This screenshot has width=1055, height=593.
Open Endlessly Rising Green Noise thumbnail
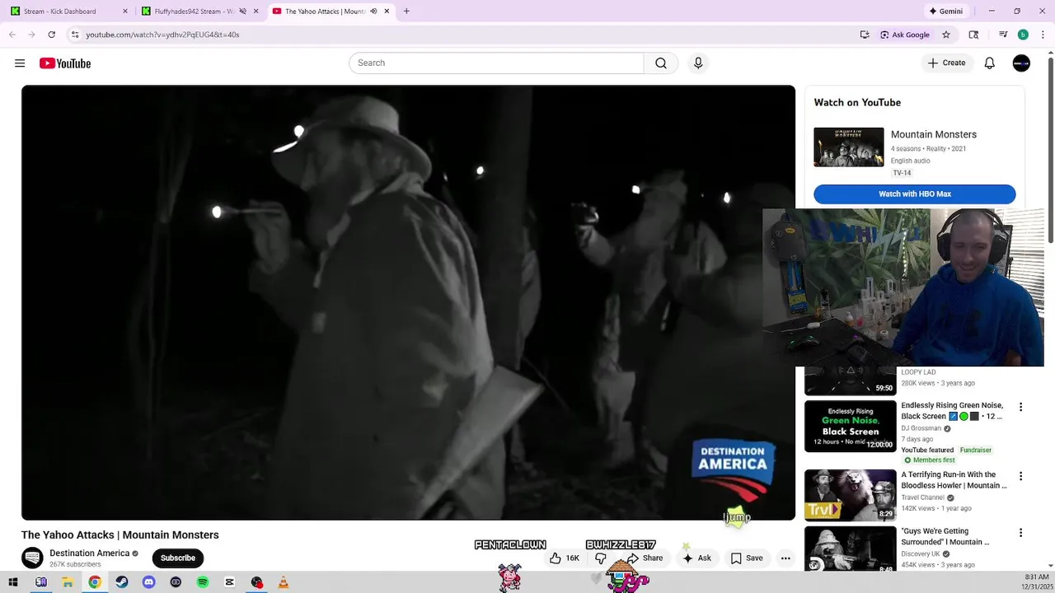851,427
